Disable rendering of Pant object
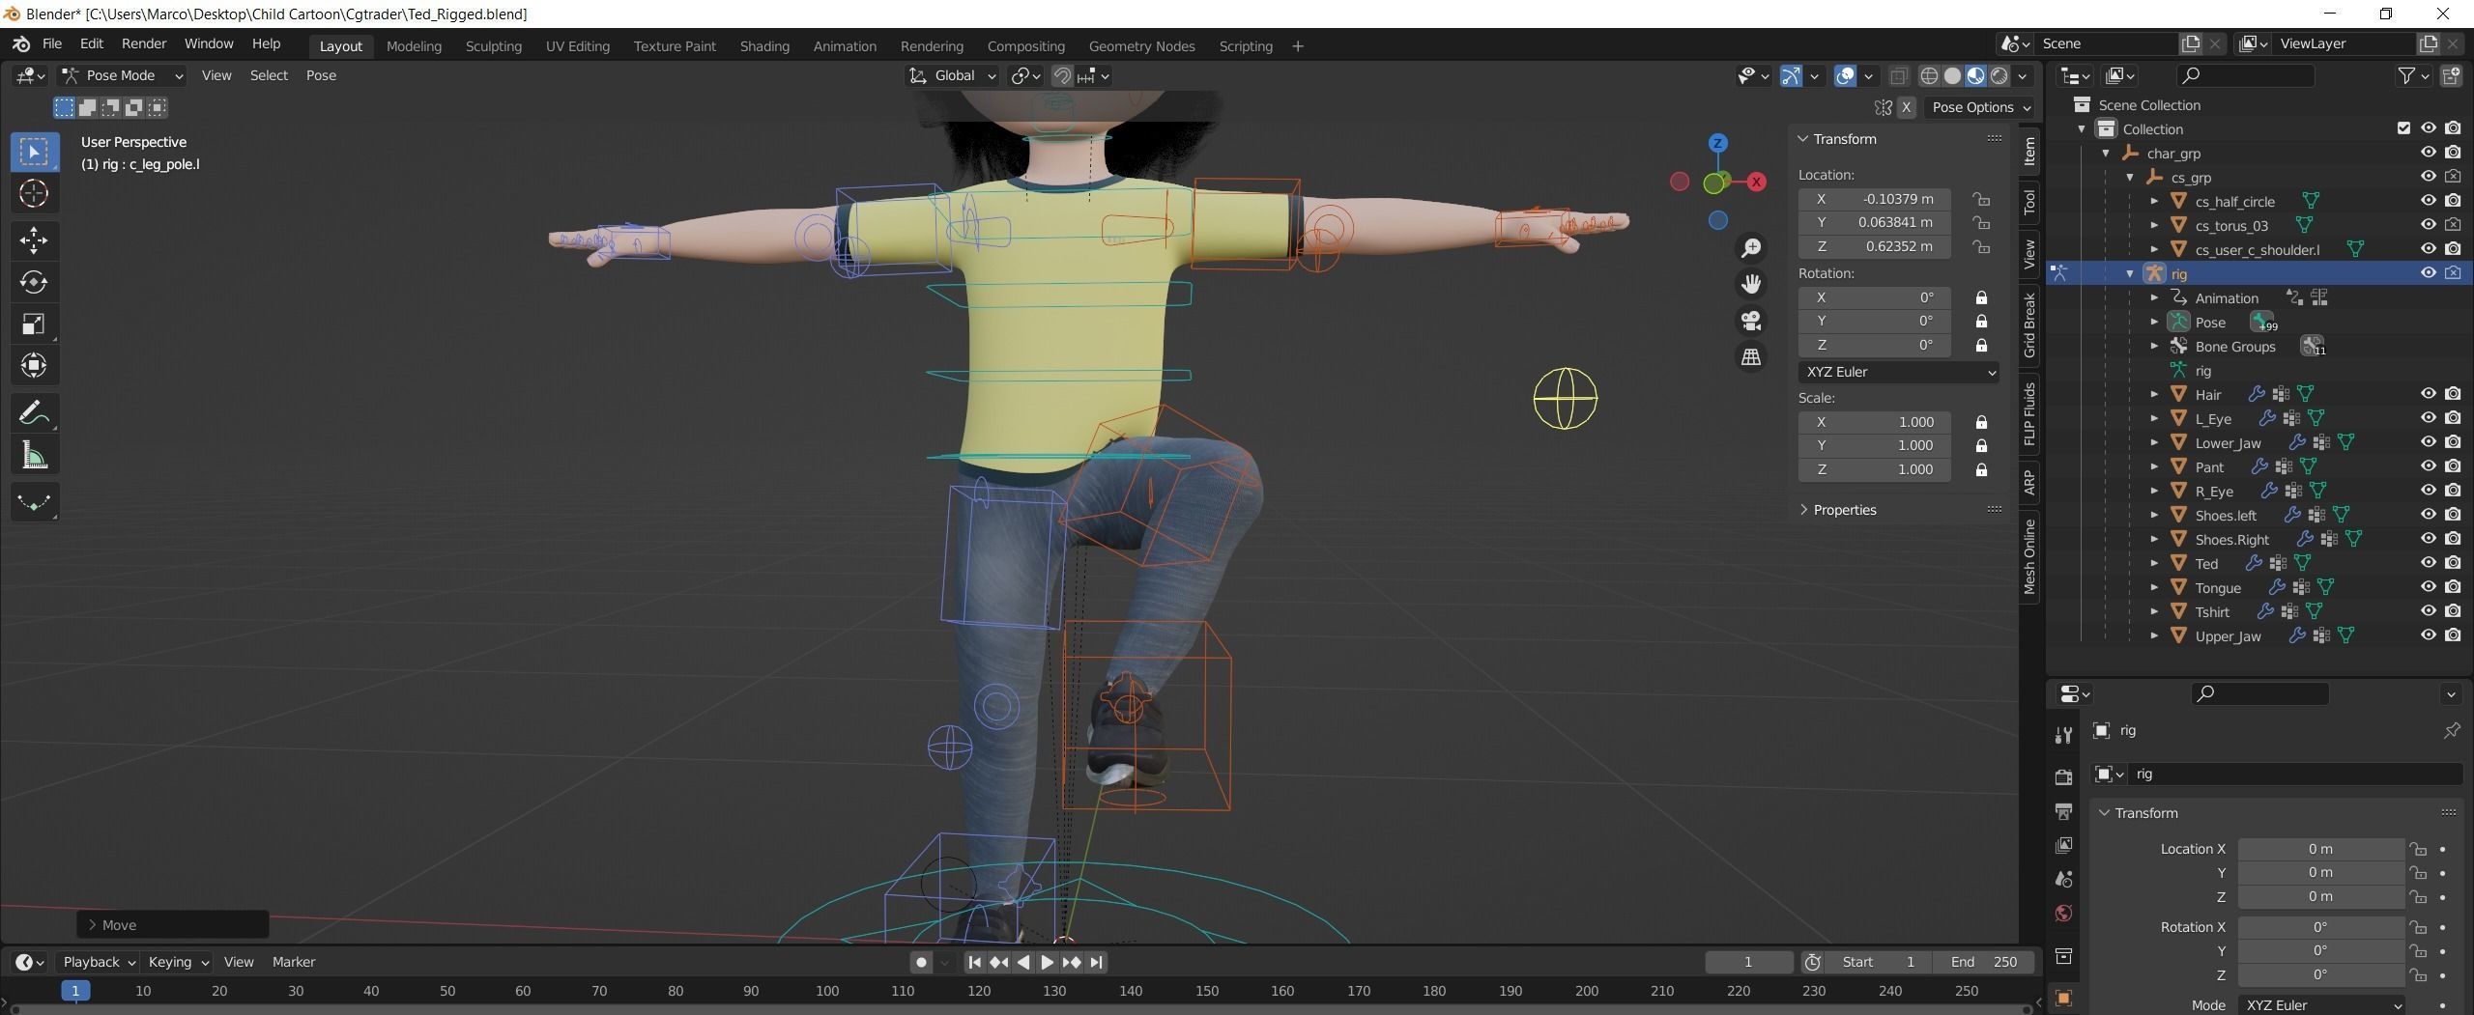This screenshot has height=1015, width=2474. coord(2453,466)
